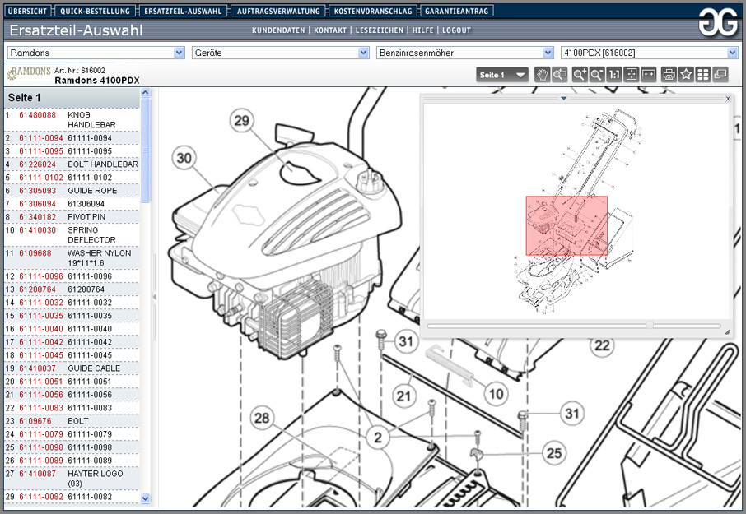Fit the diagram to width
746x514 pixels.
click(649, 75)
